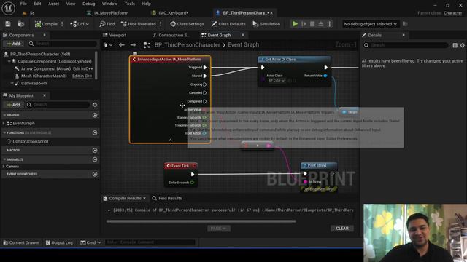Open the debug object selector dropdown
This screenshot has height=262, width=467.
(x=370, y=24)
